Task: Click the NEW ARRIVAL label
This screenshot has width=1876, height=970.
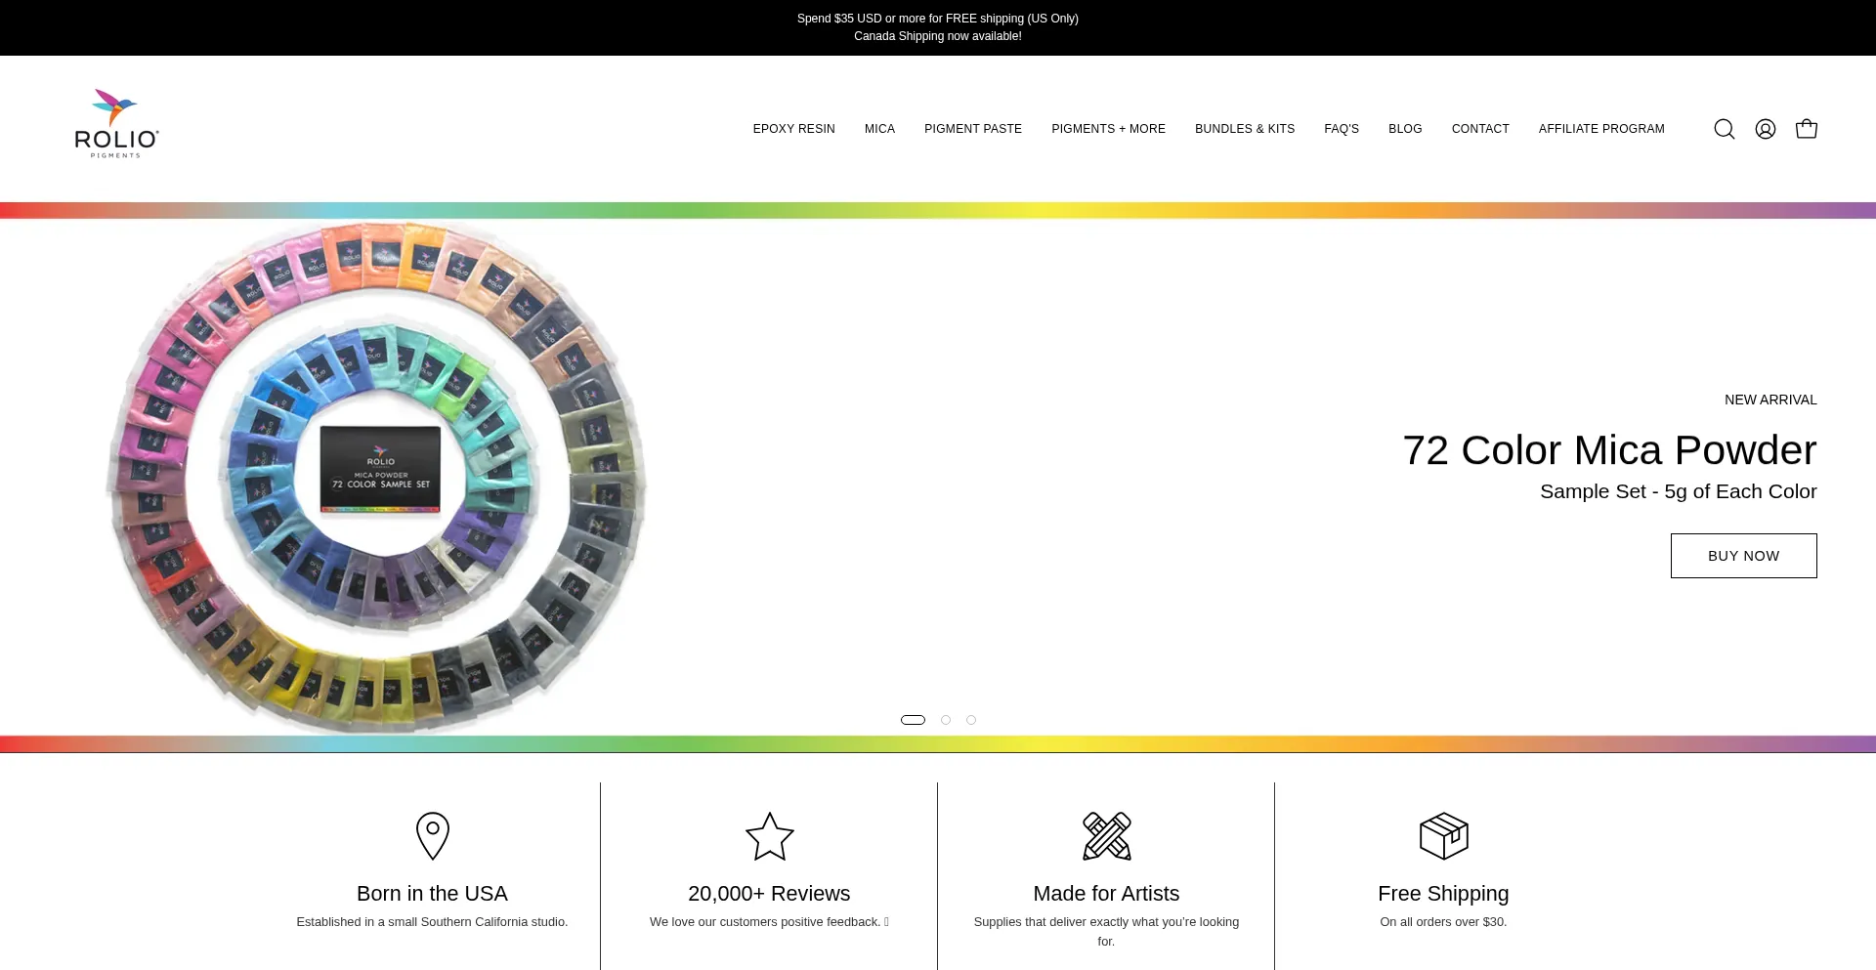Action: tap(1770, 400)
